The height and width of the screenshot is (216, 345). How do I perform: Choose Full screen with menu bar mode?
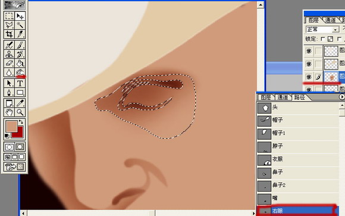tap(14, 157)
